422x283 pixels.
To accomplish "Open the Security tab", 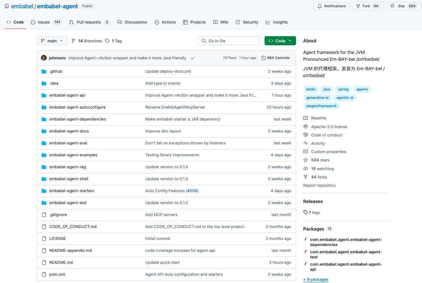I will pos(247,22).
